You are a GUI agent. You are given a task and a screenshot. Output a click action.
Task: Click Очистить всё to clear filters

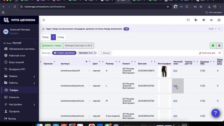(x=207, y=53)
